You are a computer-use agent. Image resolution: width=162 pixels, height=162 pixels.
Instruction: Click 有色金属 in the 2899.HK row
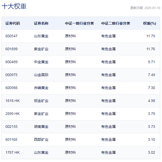coord(108,114)
